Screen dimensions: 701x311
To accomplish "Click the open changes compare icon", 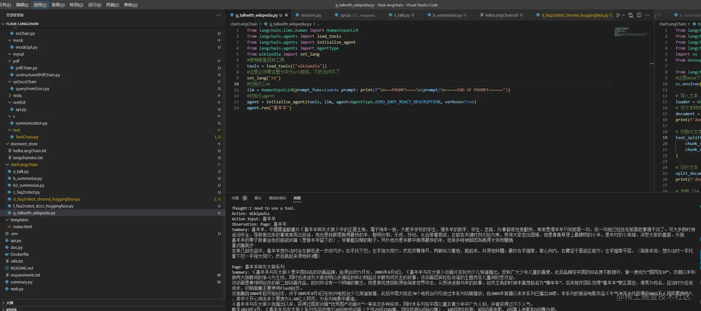I will (x=631, y=15).
